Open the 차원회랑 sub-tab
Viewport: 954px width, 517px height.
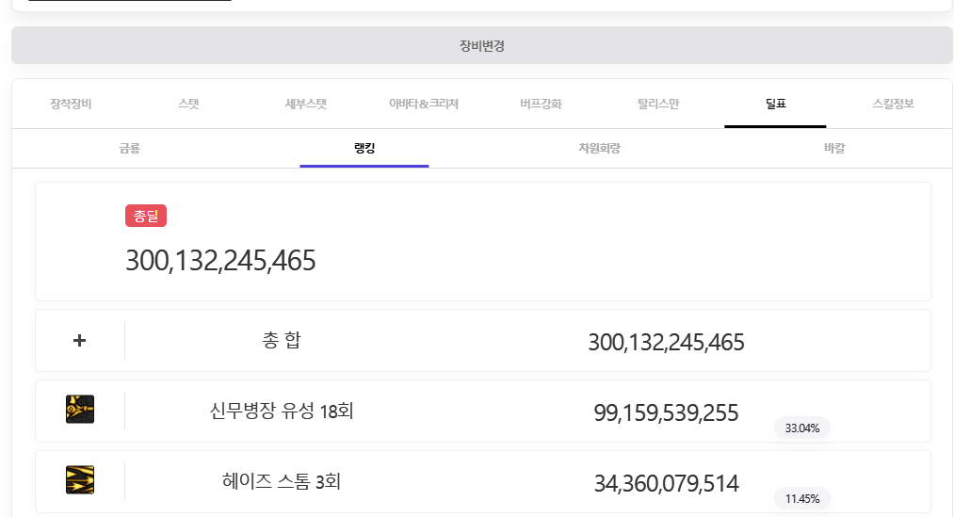click(x=599, y=149)
